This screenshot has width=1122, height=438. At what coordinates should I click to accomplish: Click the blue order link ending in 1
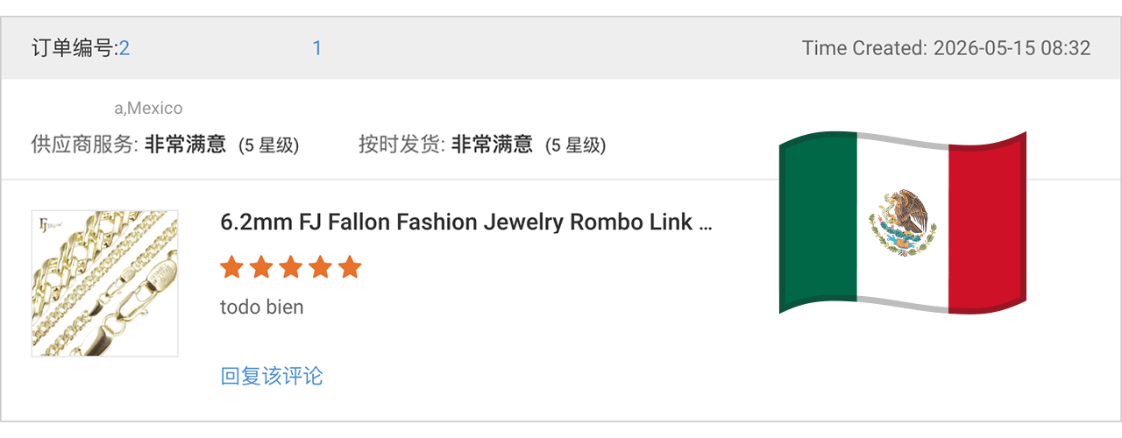pos(317,48)
